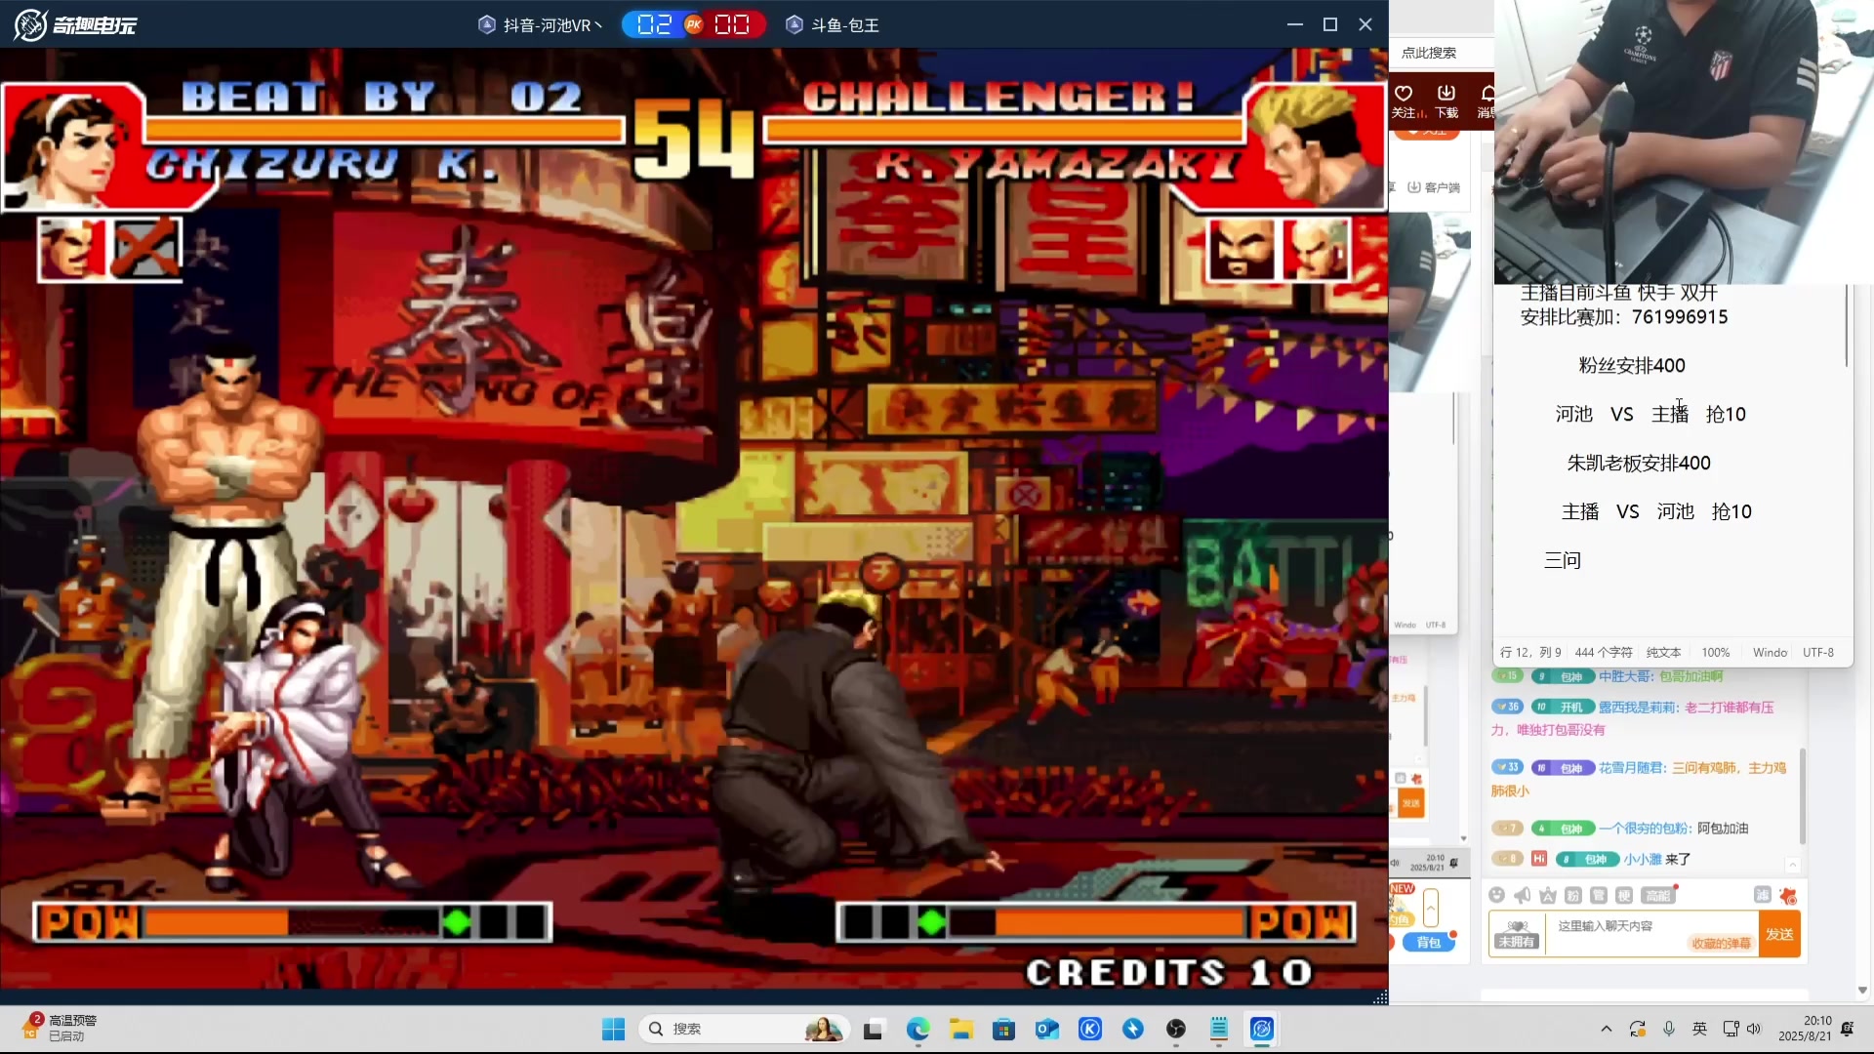This screenshot has height=1054, width=1874.
Task: Open the Windows Start menu
Action: click(613, 1029)
